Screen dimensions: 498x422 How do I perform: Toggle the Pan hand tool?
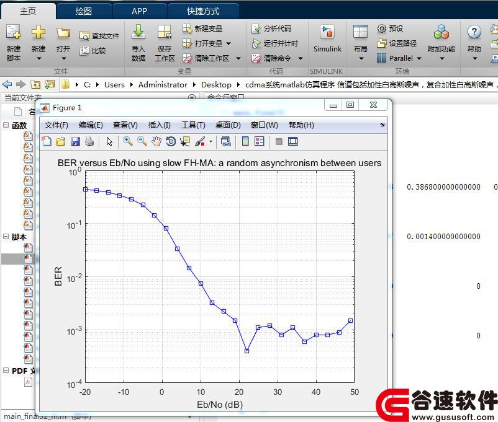click(156, 141)
